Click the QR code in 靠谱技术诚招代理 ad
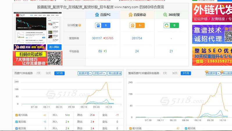 (228, 36)
